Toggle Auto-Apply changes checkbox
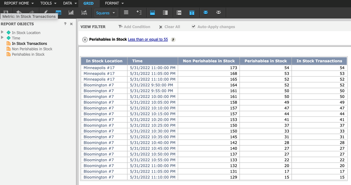The image size is (351, 185). tap(194, 27)
